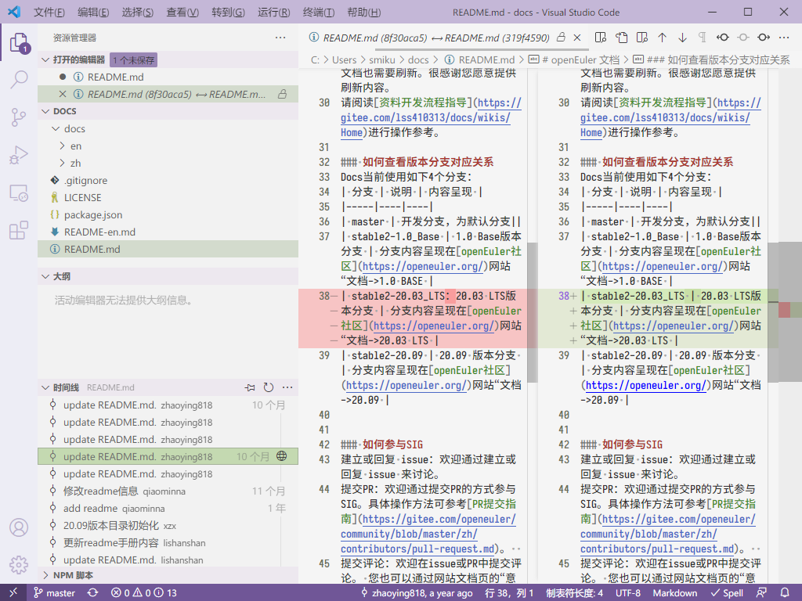This screenshot has height=601, width=802.
Task: Close the README.md diff editor tab
Action: pos(577,38)
